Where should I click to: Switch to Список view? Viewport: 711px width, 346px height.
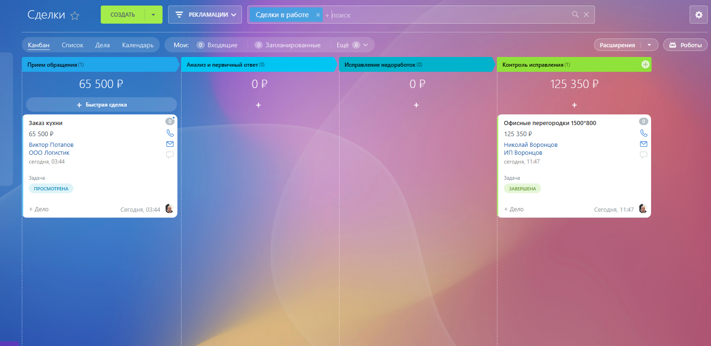pos(72,45)
